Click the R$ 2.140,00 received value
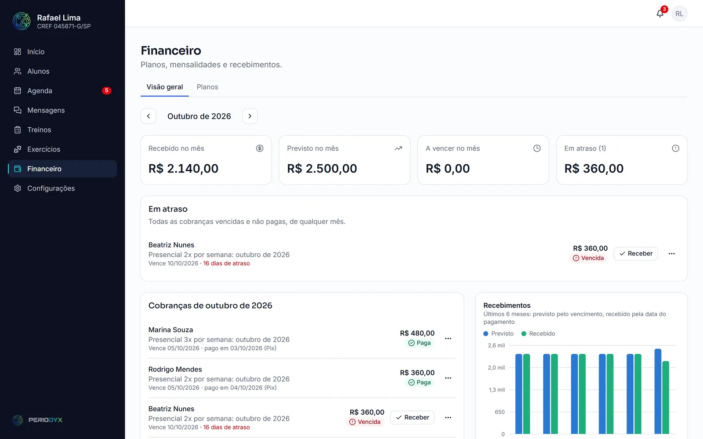 tap(183, 169)
